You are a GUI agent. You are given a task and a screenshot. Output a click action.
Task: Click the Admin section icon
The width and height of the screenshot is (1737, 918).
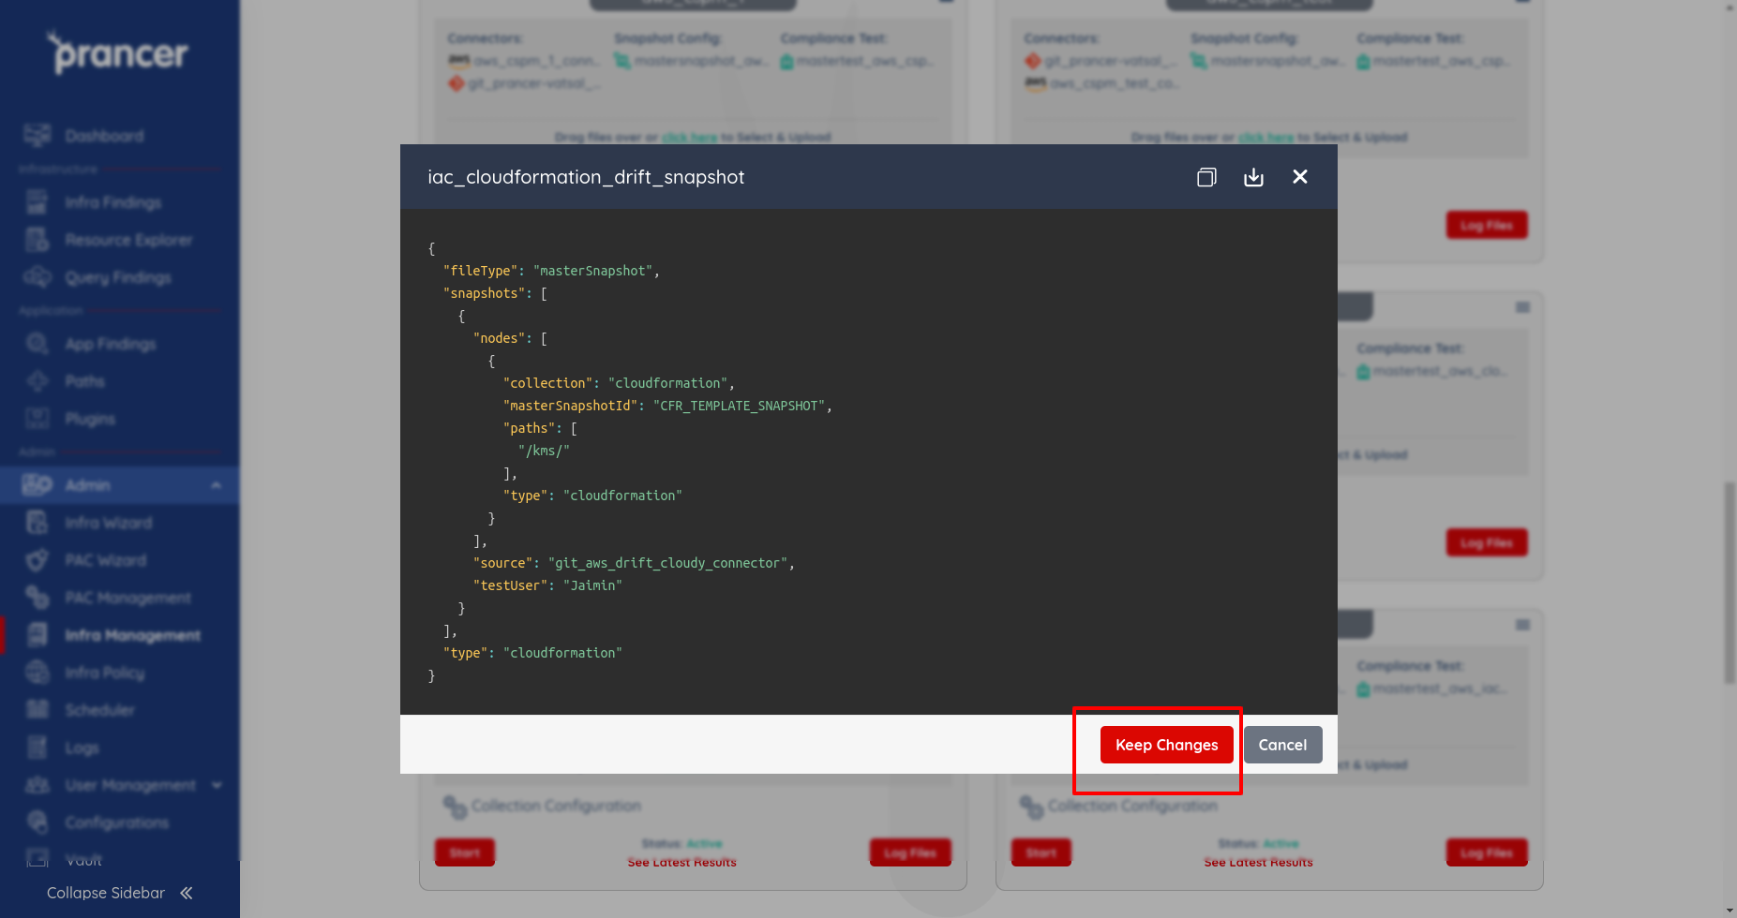pyautogui.click(x=37, y=484)
